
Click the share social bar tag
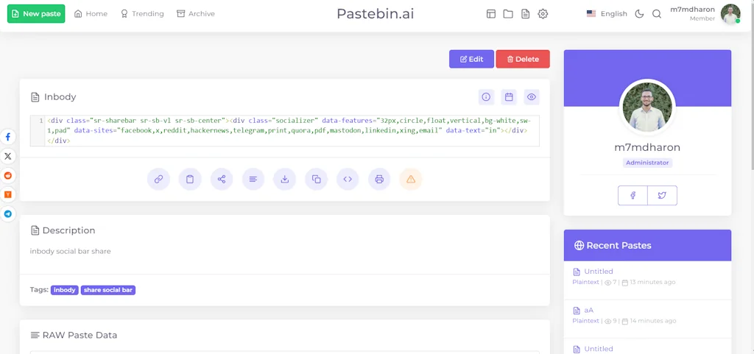(x=108, y=290)
